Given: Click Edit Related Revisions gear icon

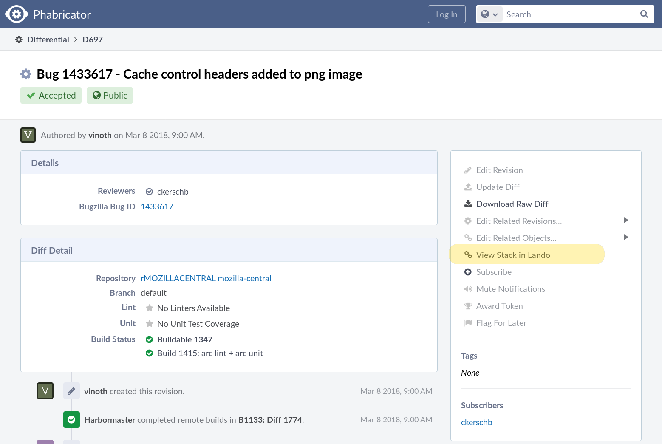Looking at the screenshot, I should 468,221.
